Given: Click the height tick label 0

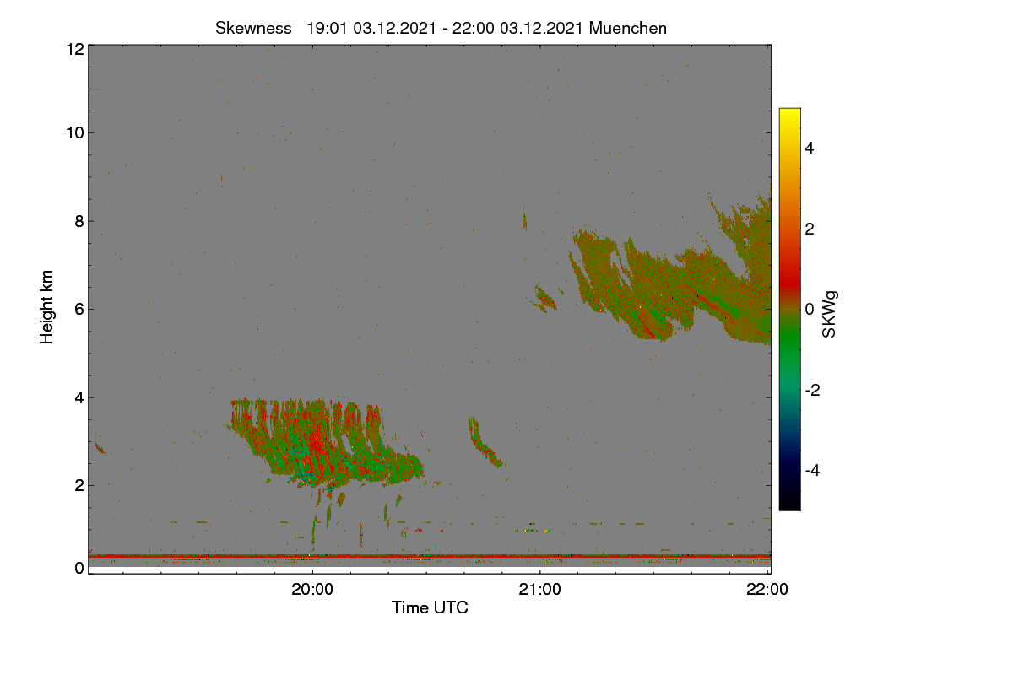Looking at the screenshot, I should click(79, 568).
